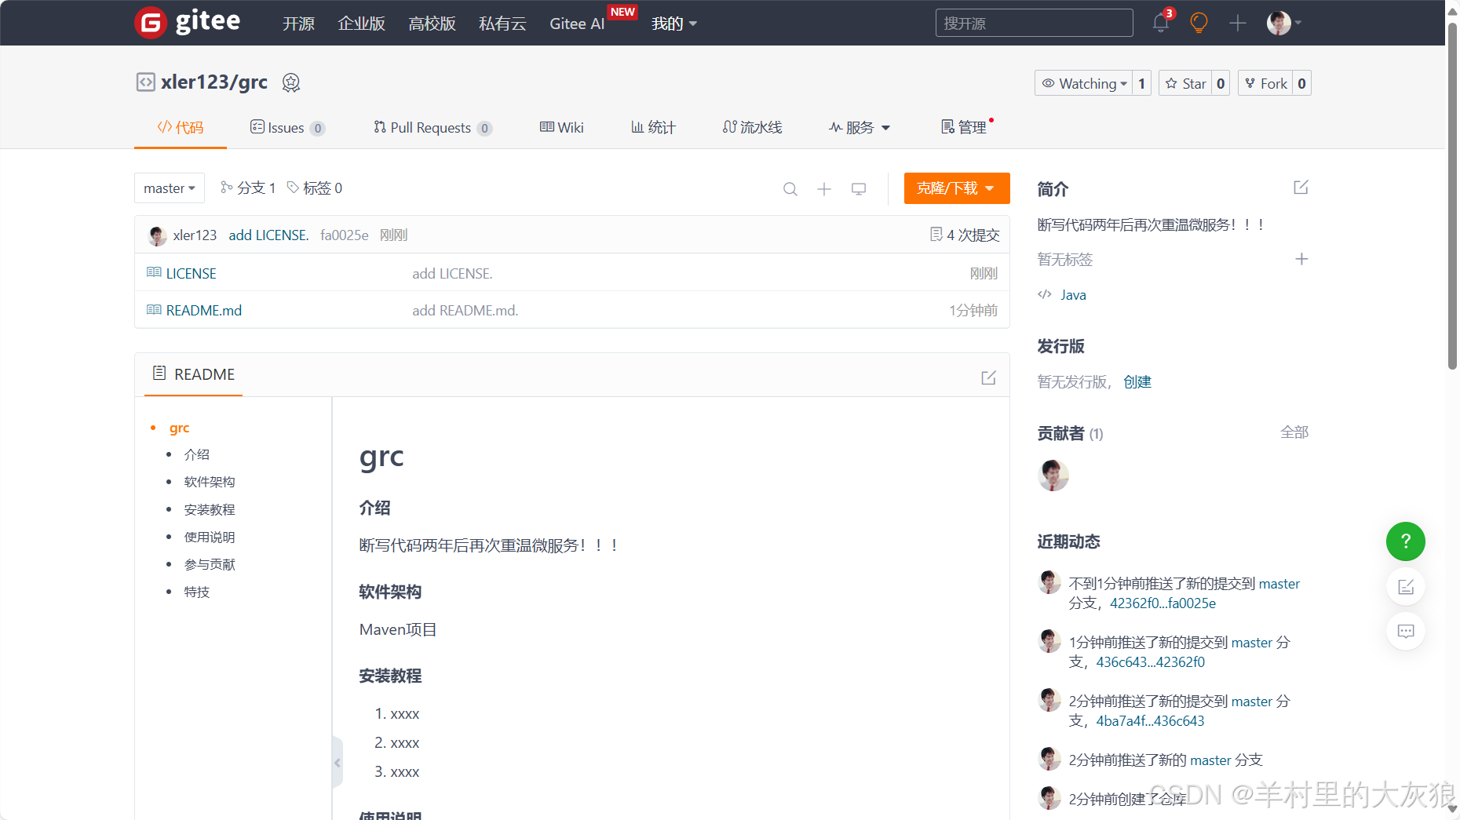Viewport: 1460px width, 820px height.
Task: Click the contributor avatar under 贡献者
Action: point(1053,476)
